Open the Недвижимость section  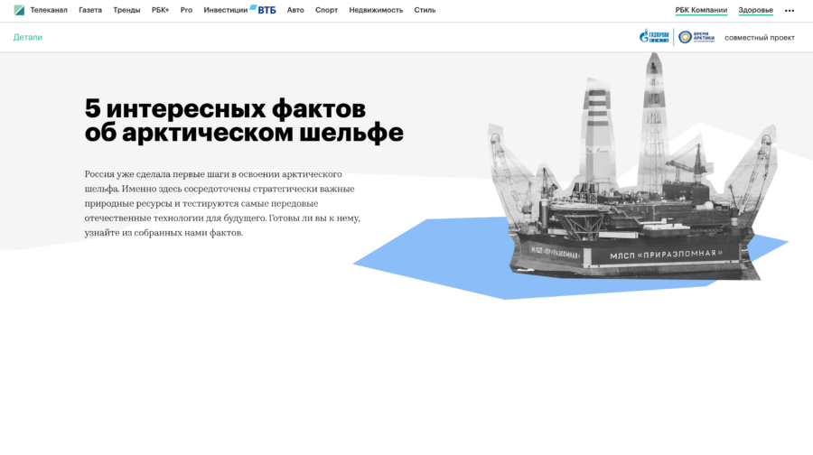coord(376,10)
